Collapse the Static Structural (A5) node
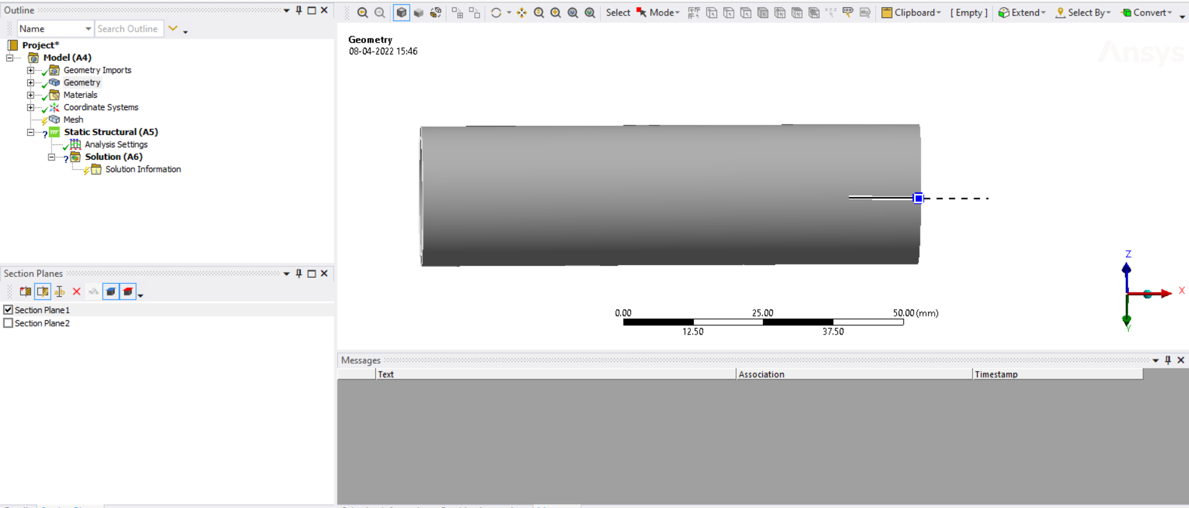 (x=30, y=132)
